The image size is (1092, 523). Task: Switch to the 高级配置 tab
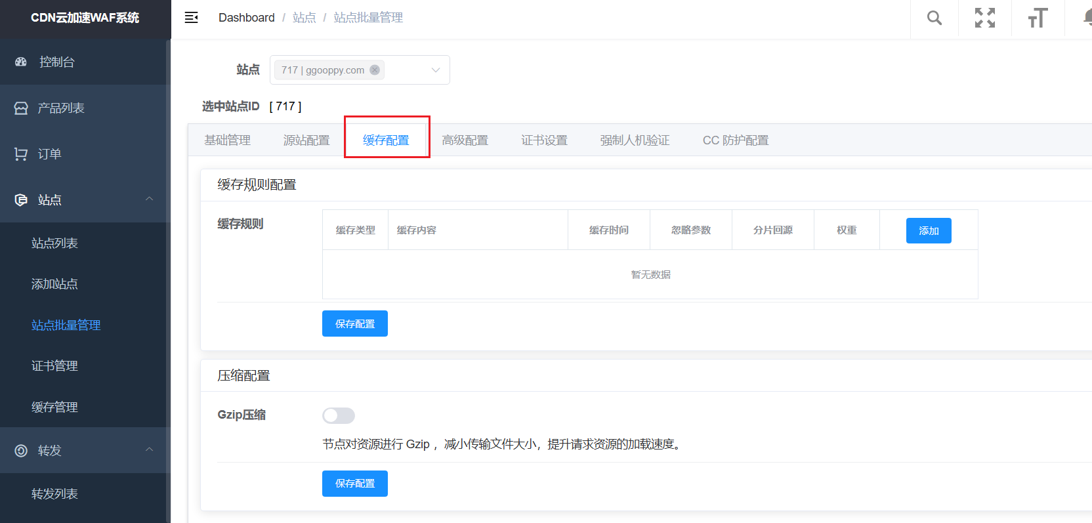(x=465, y=140)
